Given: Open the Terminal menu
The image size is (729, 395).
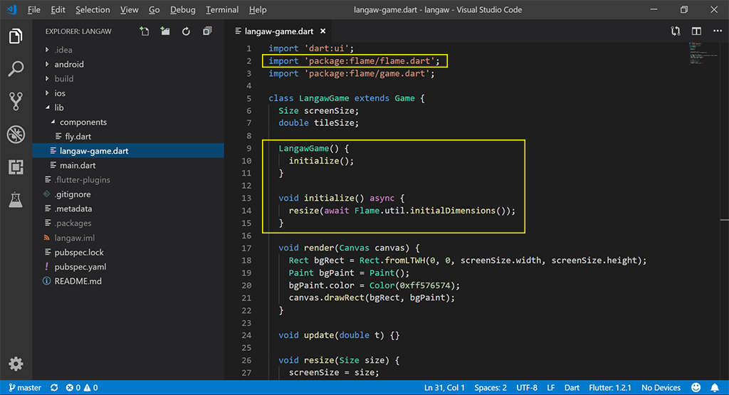Looking at the screenshot, I should click(222, 10).
